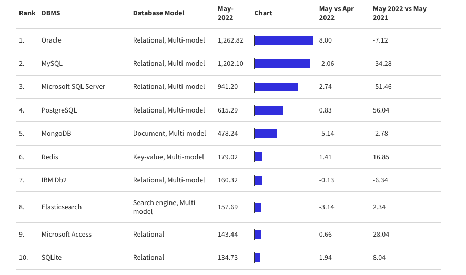Click the Redis name in row 6
The width and height of the screenshot is (466, 275).
[x=50, y=157]
